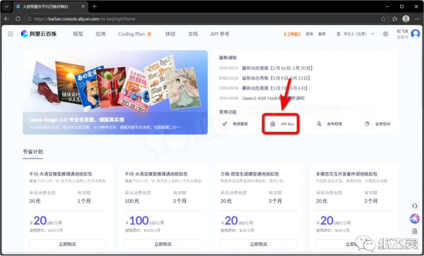Buy the 万相-视觉生成模型 package
Viewport: 424px width, 256px height.
tap(258, 244)
